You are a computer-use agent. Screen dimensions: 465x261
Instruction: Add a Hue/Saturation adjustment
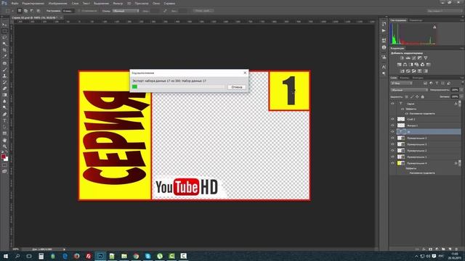point(399,65)
